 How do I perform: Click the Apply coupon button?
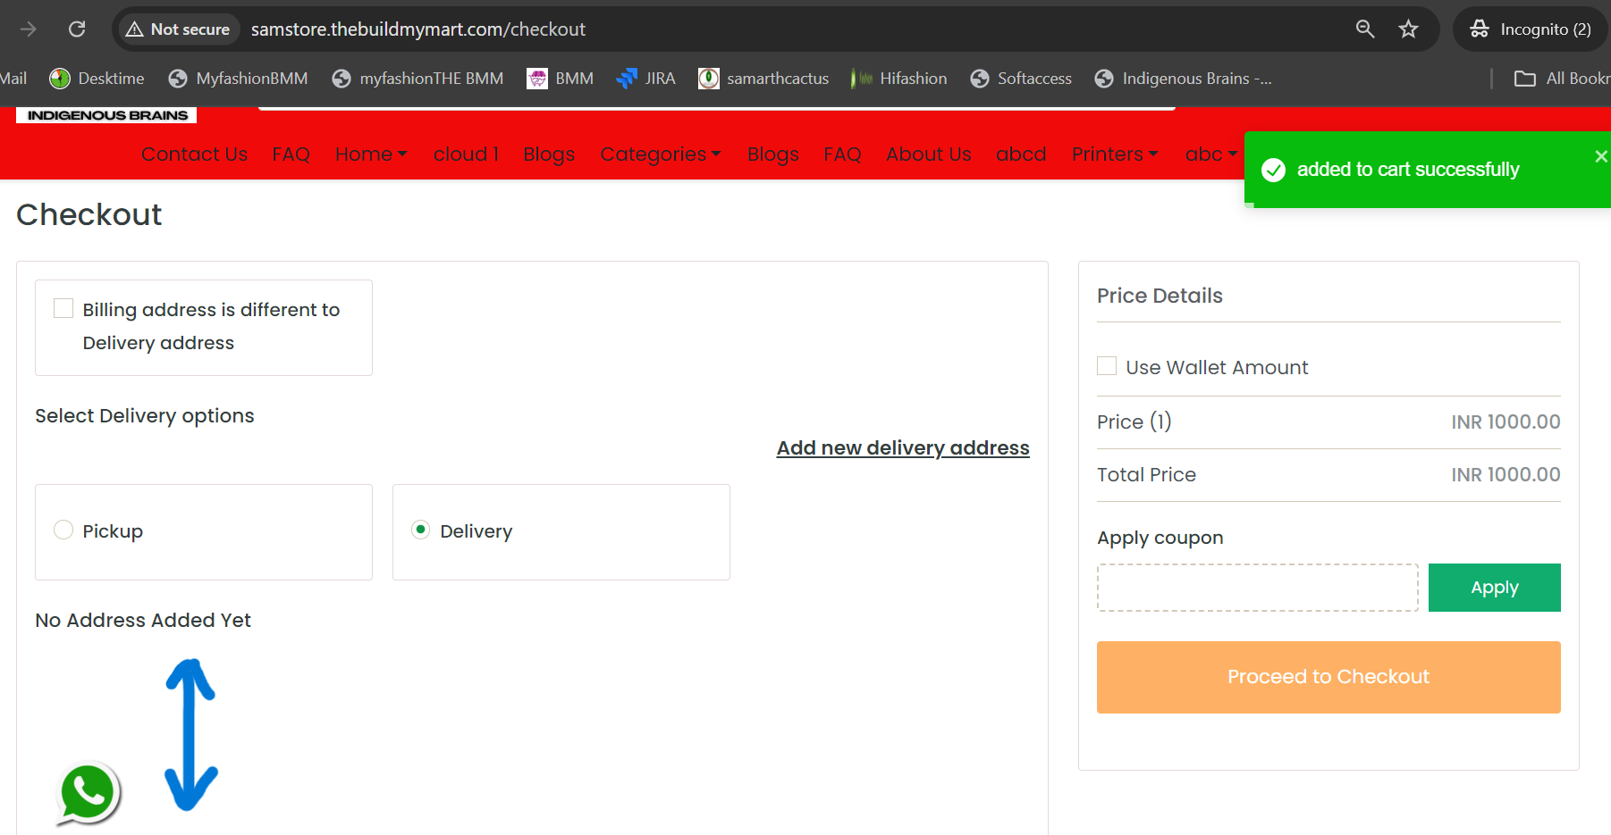click(1494, 588)
